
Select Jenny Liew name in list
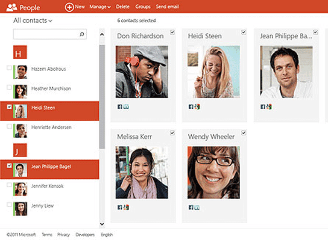point(42,206)
